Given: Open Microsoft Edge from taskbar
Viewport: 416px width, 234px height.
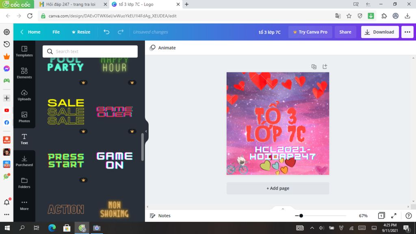Looking at the screenshot, I should click(x=52, y=228).
